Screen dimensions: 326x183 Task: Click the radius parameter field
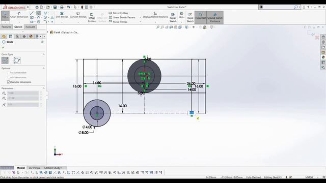[x=23, y=105]
